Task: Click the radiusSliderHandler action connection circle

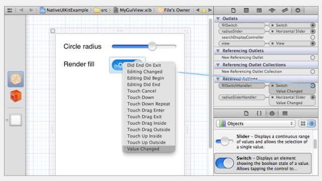Action: (312, 98)
